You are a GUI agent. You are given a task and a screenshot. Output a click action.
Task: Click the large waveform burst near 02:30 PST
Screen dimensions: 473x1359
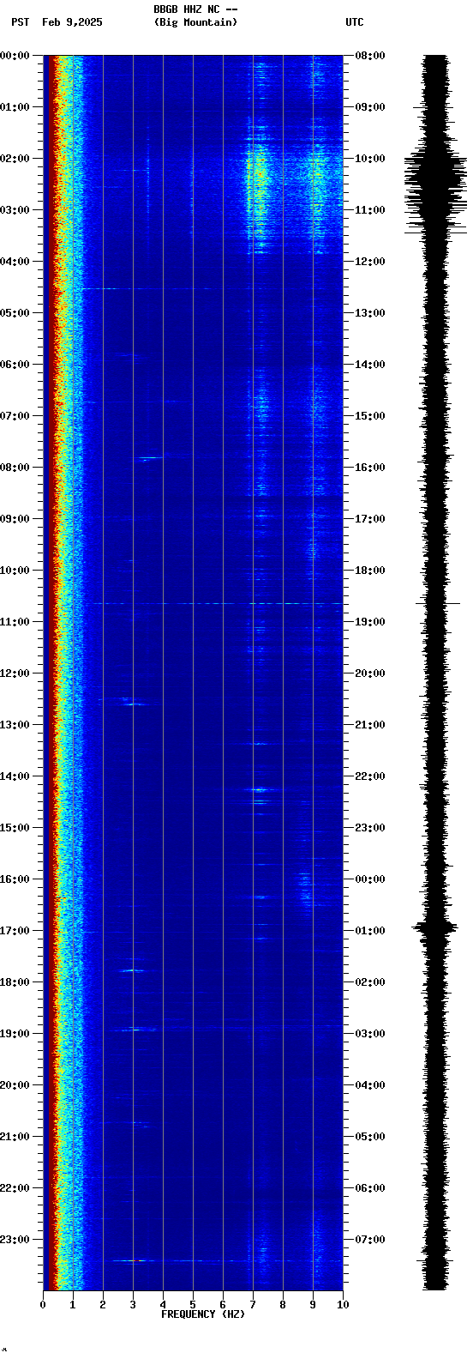point(435,184)
